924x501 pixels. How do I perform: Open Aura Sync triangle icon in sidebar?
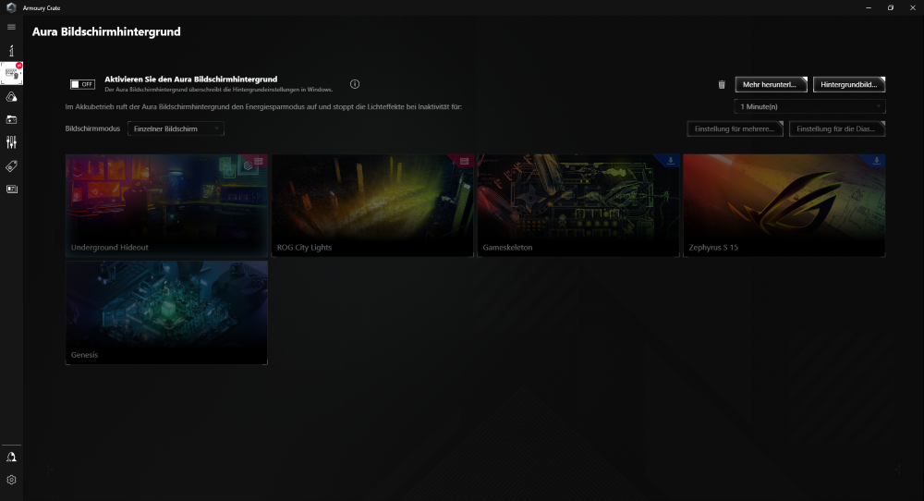[11, 97]
